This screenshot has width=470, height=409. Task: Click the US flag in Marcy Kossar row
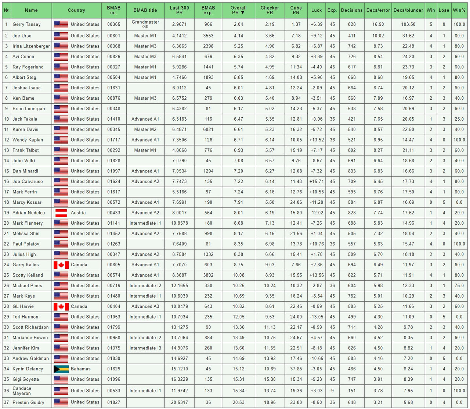click(x=61, y=202)
